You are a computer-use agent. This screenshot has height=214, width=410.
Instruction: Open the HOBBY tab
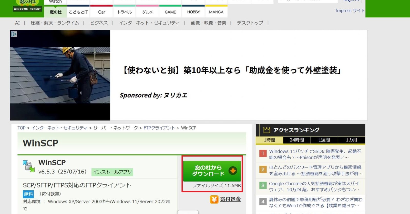(193, 12)
